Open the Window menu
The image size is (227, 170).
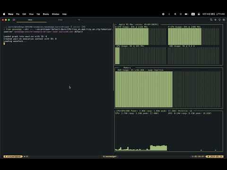point(55,14)
